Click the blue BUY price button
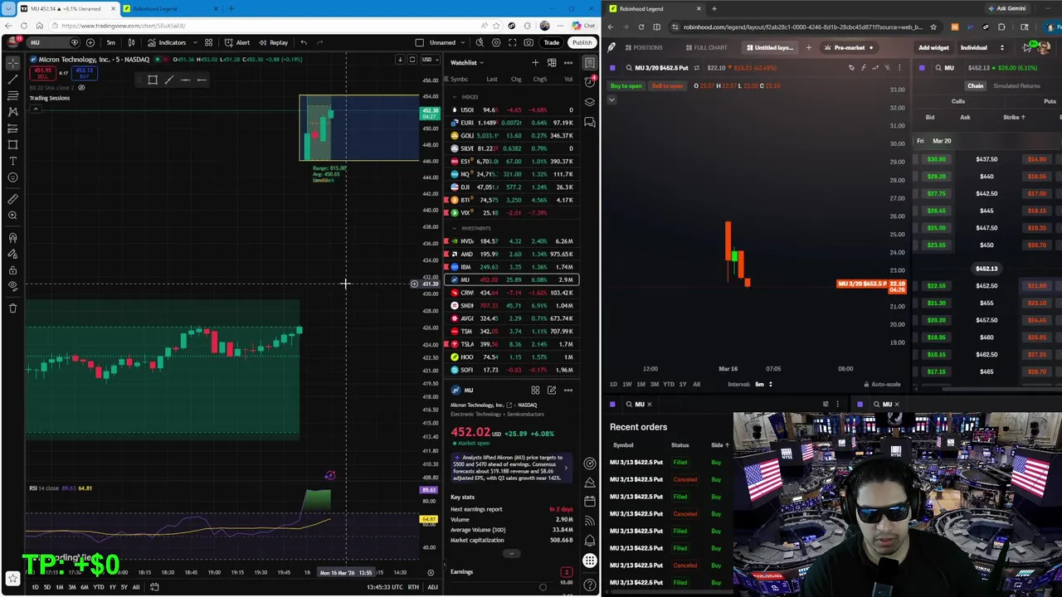 pos(85,74)
